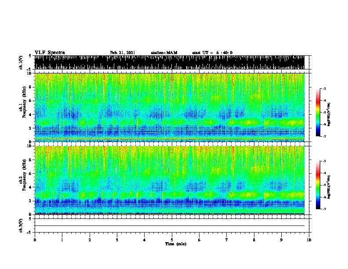
Task: Click inside the ch.2 spectrogram panel
Action: pyautogui.click(x=170, y=180)
